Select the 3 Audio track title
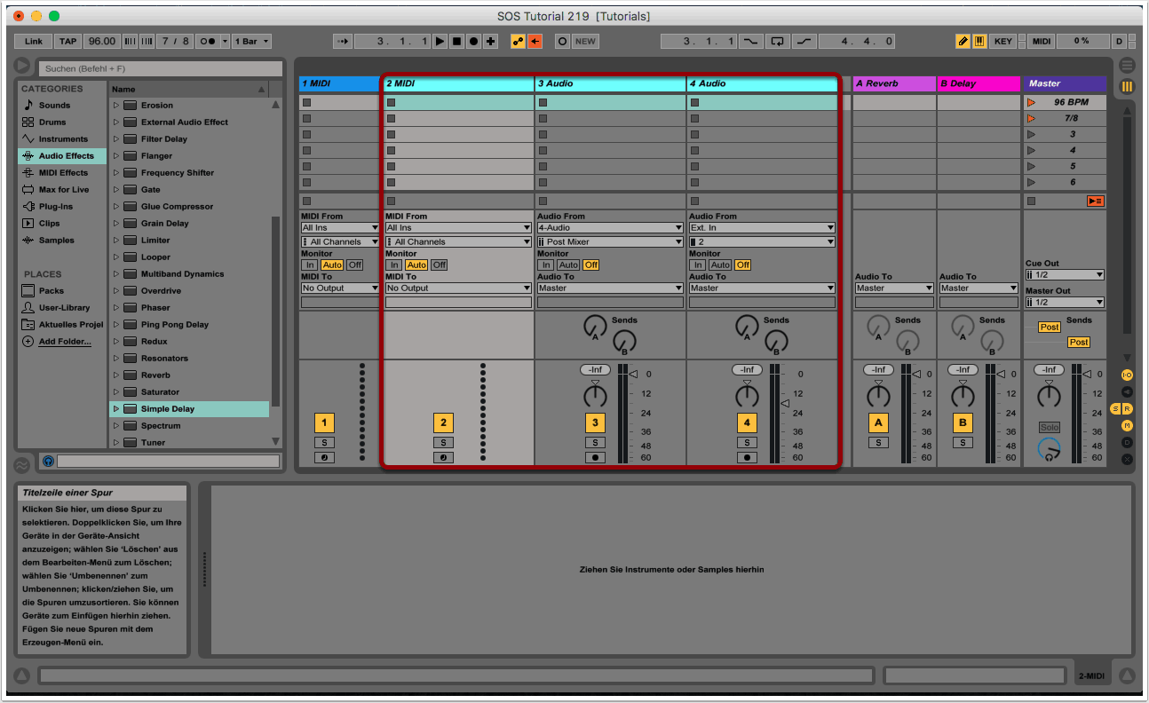Image resolution: width=1149 pixels, height=703 pixels. pyautogui.click(x=610, y=83)
